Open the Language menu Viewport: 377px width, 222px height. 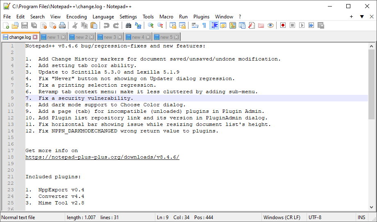pos(103,17)
